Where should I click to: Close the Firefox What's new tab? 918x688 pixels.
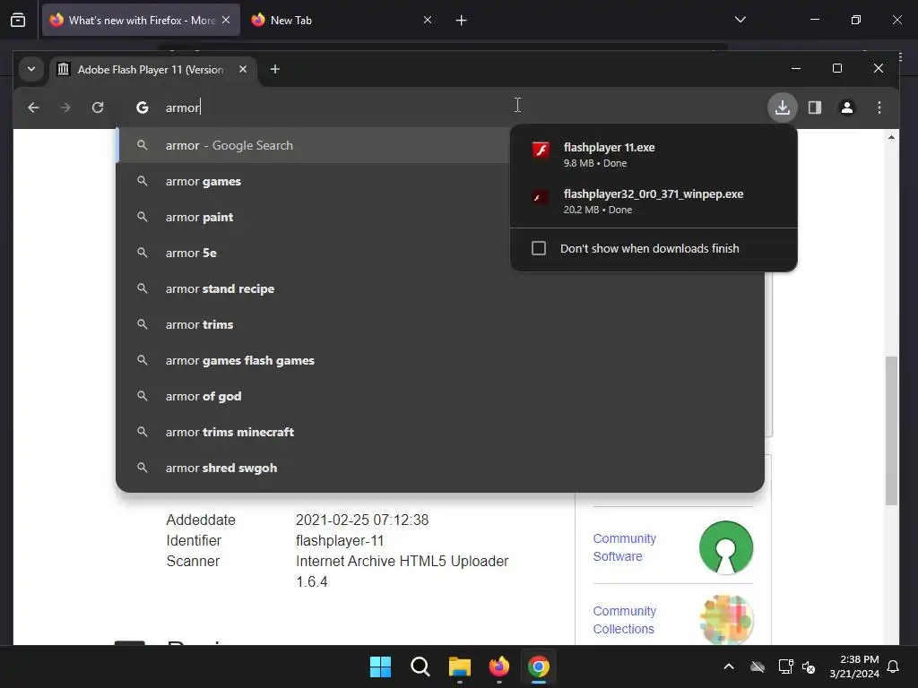click(226, 20)
